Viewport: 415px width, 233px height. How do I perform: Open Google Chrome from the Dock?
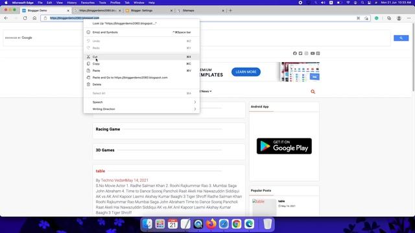click(x=236, y=224)
